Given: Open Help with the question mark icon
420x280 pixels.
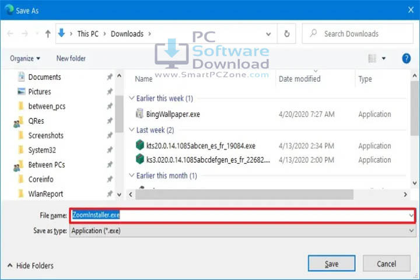Looking at the screenshot, I should pyautogui.click(x=406, y=58).
